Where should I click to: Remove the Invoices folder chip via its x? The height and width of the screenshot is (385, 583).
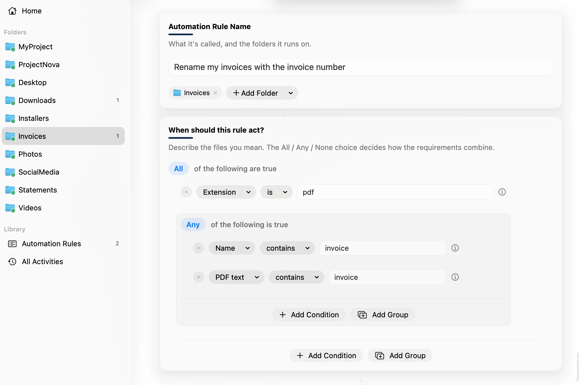click(x=215, y=93)
